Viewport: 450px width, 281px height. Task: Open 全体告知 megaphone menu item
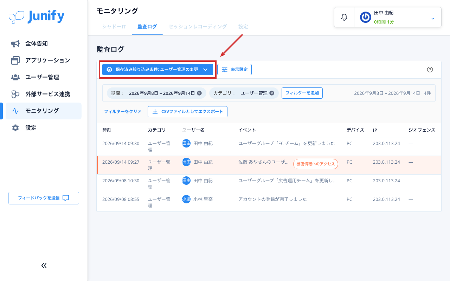(44, 44)
